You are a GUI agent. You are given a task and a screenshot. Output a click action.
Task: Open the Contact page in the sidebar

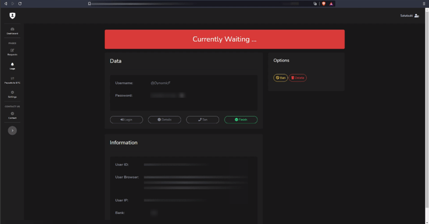(x=12, y=116)
